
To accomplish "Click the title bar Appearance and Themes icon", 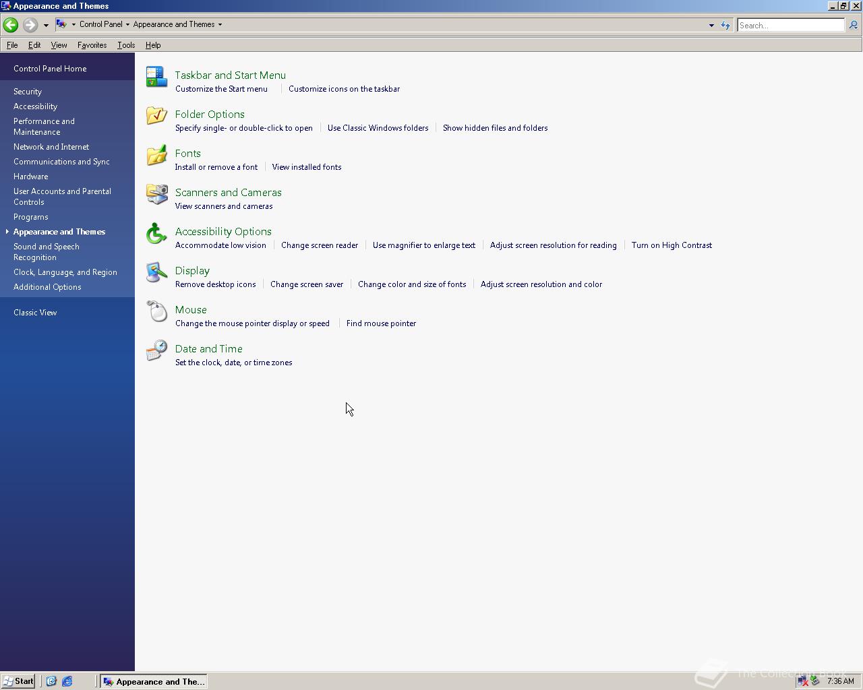I will (6, 5).
